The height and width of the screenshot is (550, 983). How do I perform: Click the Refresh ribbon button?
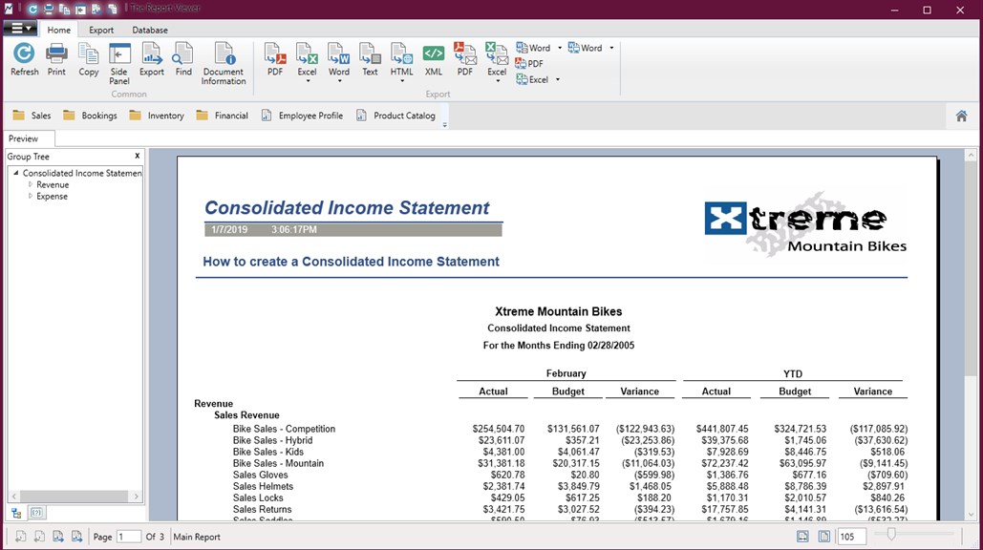25,60
